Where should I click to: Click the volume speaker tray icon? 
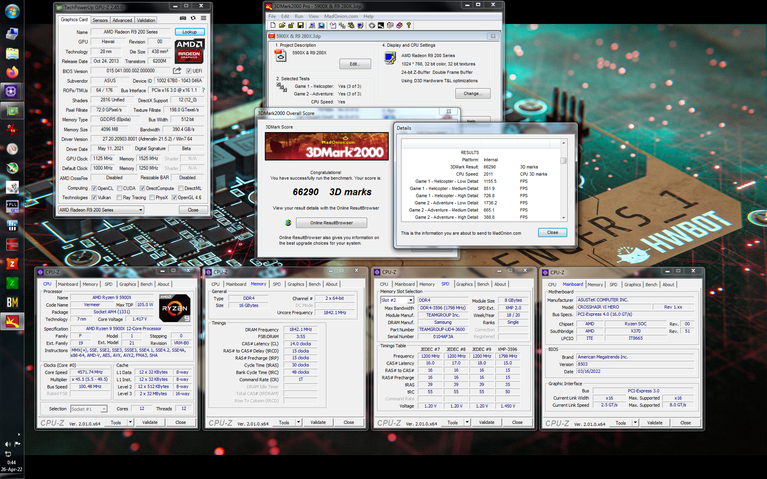(x=8, y=444)
